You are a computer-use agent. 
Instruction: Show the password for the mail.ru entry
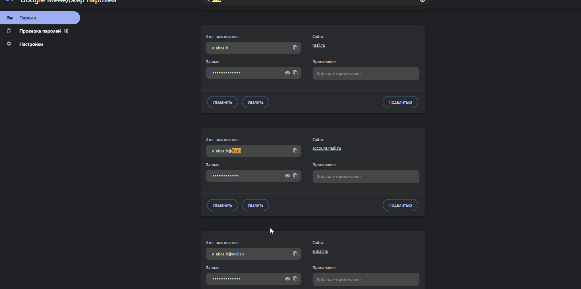tap(287, 73)
